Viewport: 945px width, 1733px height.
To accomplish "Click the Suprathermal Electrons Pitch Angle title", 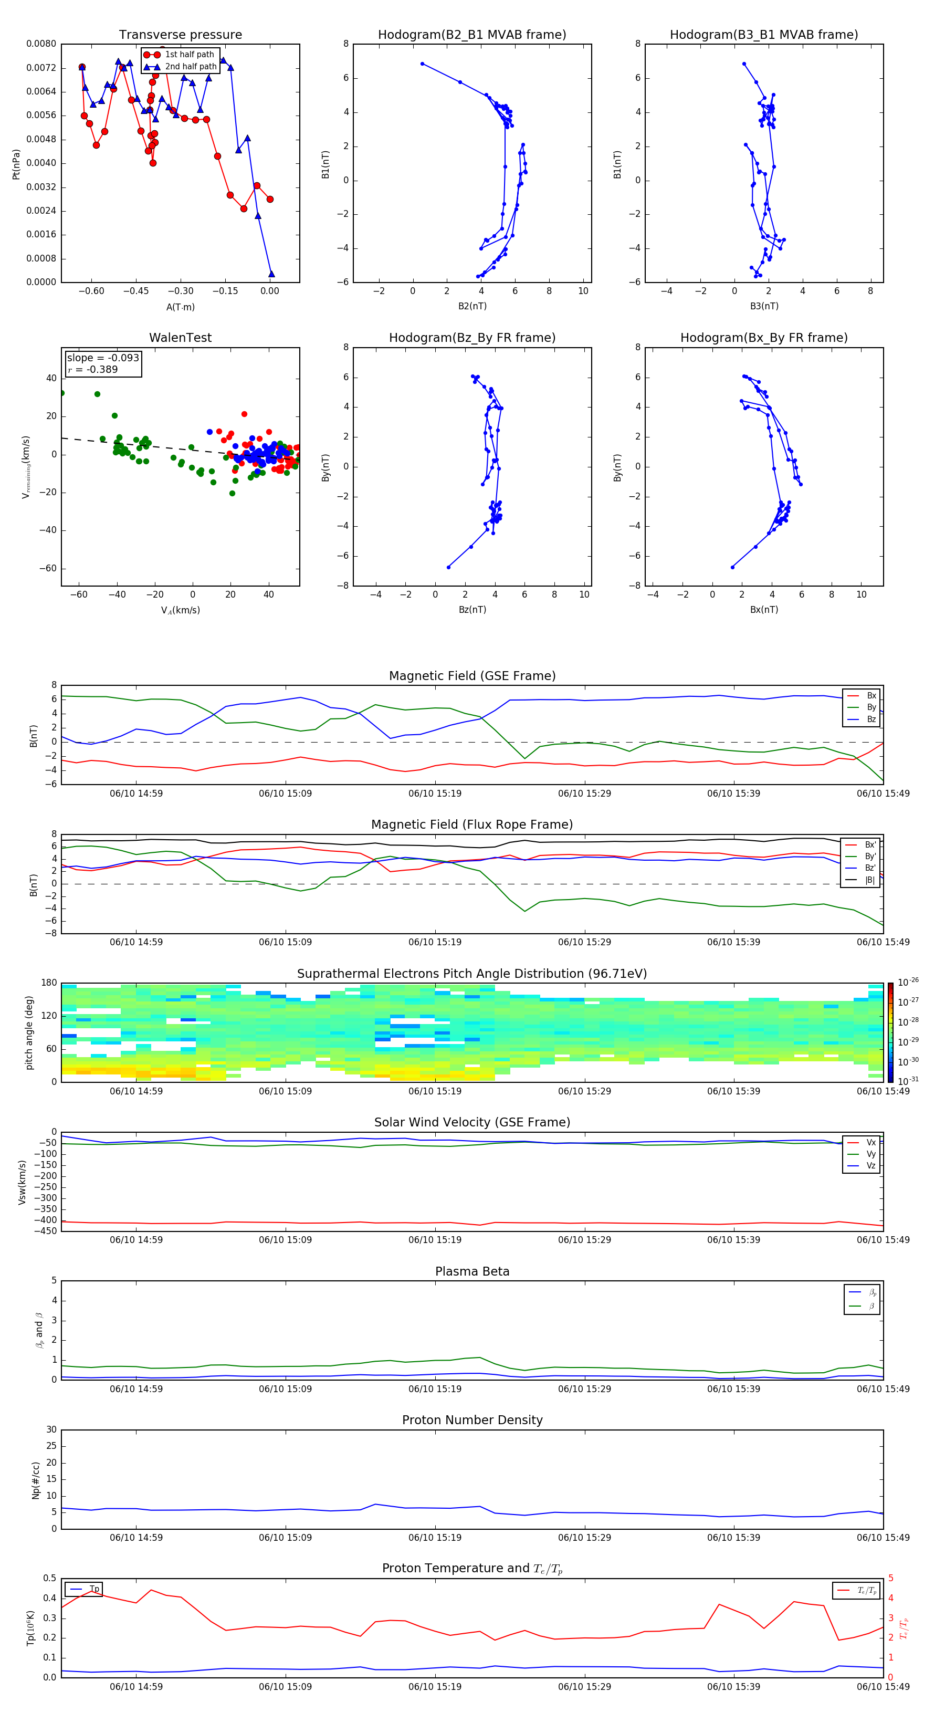I will (471, 974).
